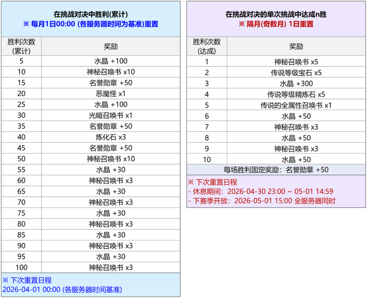Screen dimensions: 367x298
Task: Click the '下赛季开放' next season opening line
Action: pyautogui.click(x=261, y=201)
